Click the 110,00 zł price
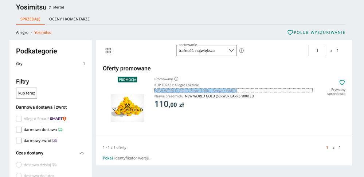 click(169, 104)
